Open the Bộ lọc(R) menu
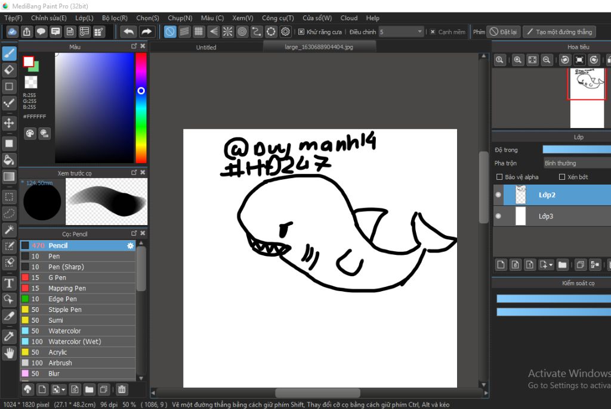This screenshot has height=409, width=611. coord(115,18)
